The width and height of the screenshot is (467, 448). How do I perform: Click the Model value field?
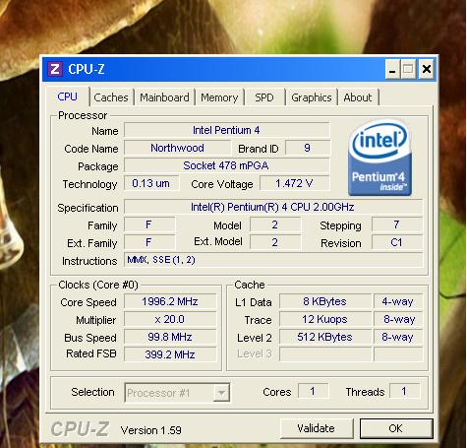click(275, 224)
